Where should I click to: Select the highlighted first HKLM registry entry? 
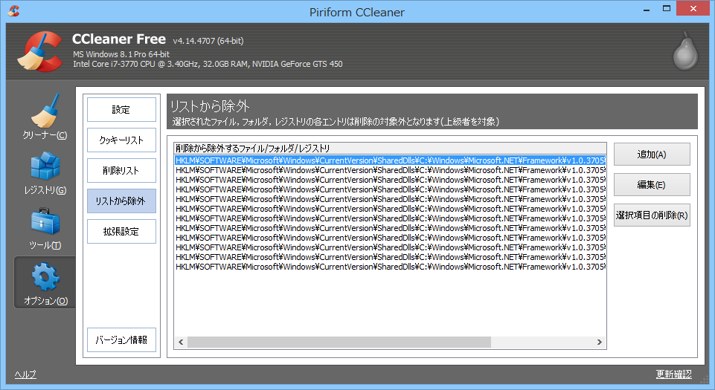pyautogui.click(x=391, y=160)
